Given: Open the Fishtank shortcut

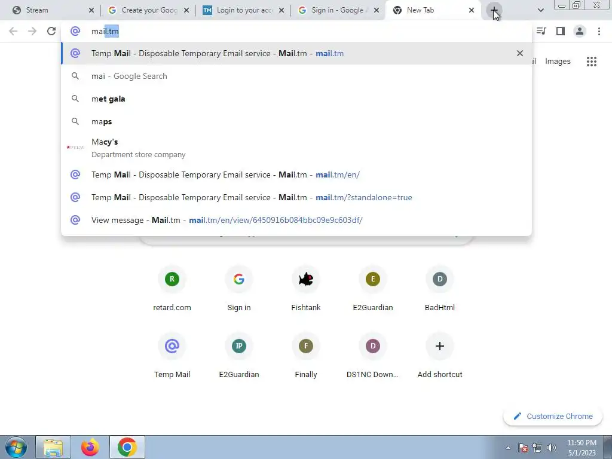Looking at the screenshot, I should pyautogui.click(x=306, y=290).
